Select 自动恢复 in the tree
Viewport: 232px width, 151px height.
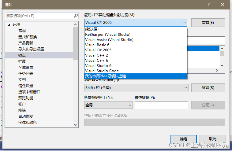click(x=26, y=116)
